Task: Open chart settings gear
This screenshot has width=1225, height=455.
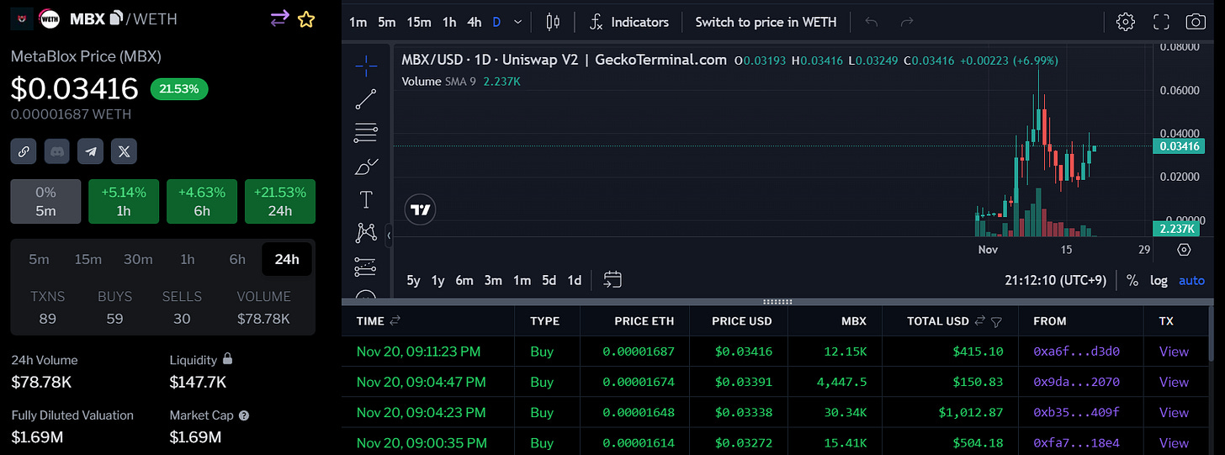Action: click(1126, 22)
